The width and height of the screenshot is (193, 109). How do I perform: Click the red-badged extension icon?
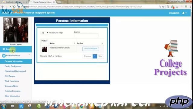[x=172, y=7]
